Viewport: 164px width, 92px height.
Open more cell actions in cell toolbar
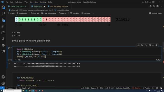click(x=153, y=45)
